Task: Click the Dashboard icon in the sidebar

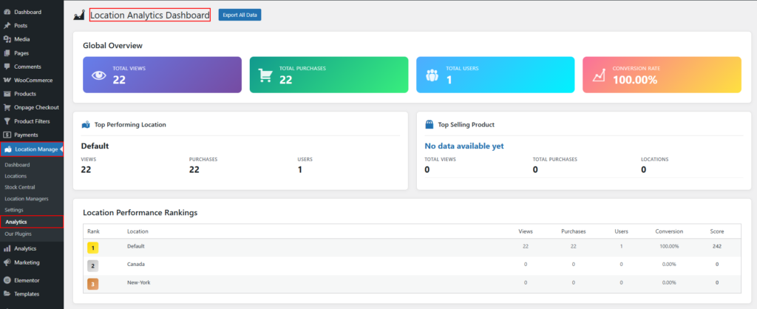Action: pos(7,13)
